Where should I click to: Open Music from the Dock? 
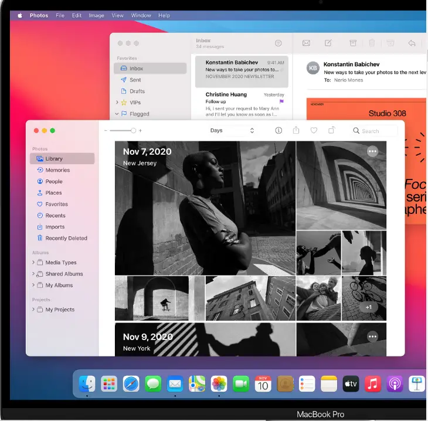[x=372, y=383]
